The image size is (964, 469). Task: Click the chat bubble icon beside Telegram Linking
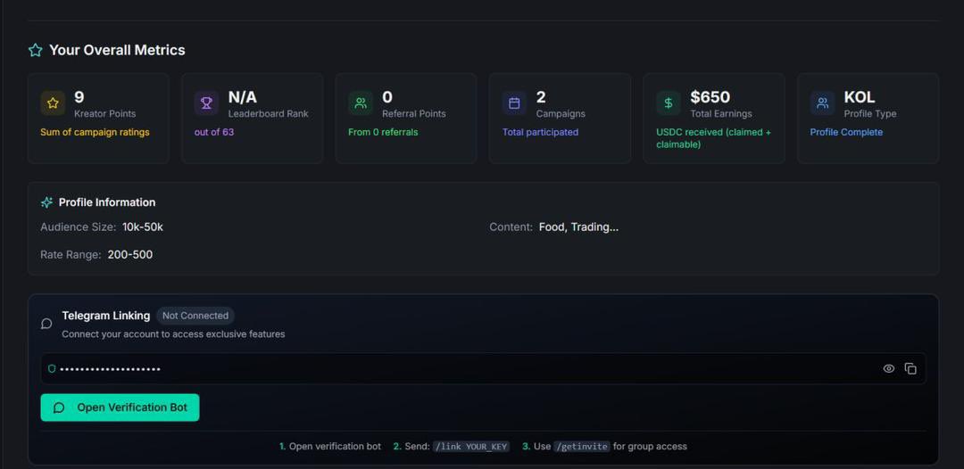coord(46,325)
